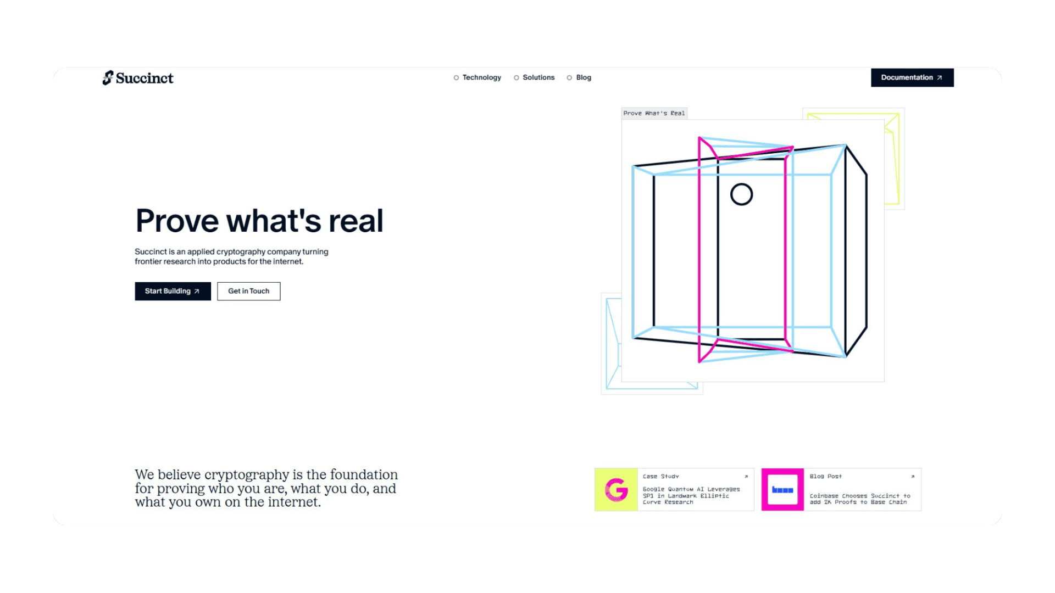Click the arrow icon on Documentation button
Image resolution: width=1055 pixels, height=593 pixels.
pyautogui.click(x=940, y=78)
